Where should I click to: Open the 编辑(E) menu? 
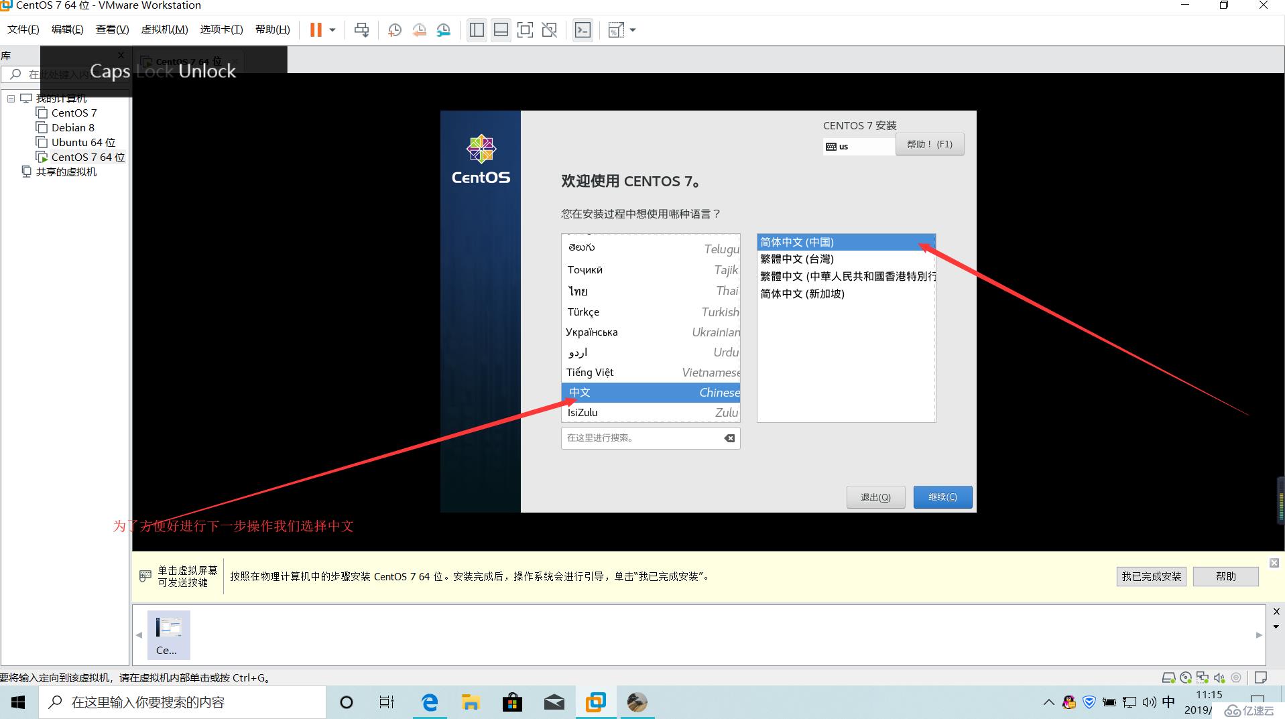[x=68, y=29]
